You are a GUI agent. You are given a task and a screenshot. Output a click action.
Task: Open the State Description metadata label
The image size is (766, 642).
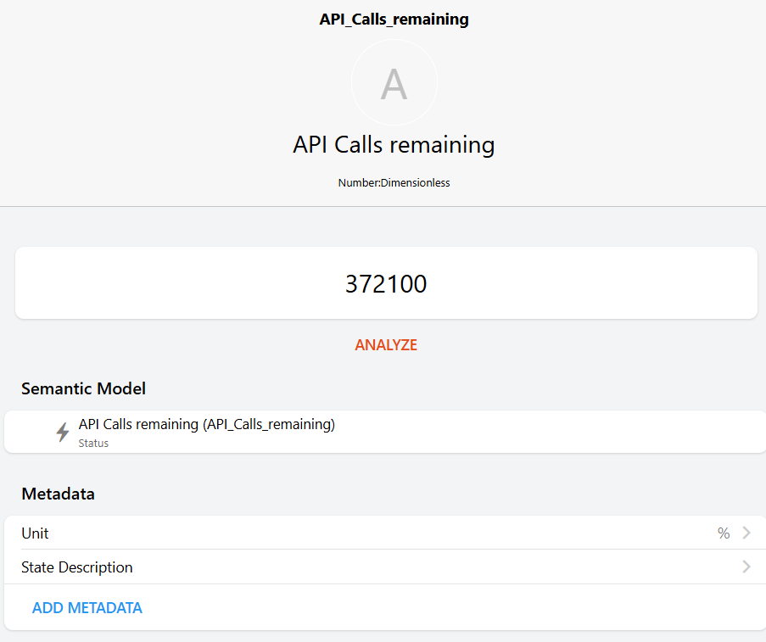[77, 567]
